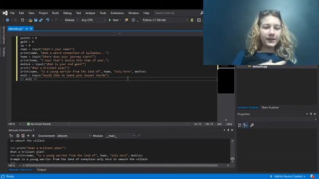The image size is (319, 179).
Task: Click the search magnifier icon
Action: point(201,13)
